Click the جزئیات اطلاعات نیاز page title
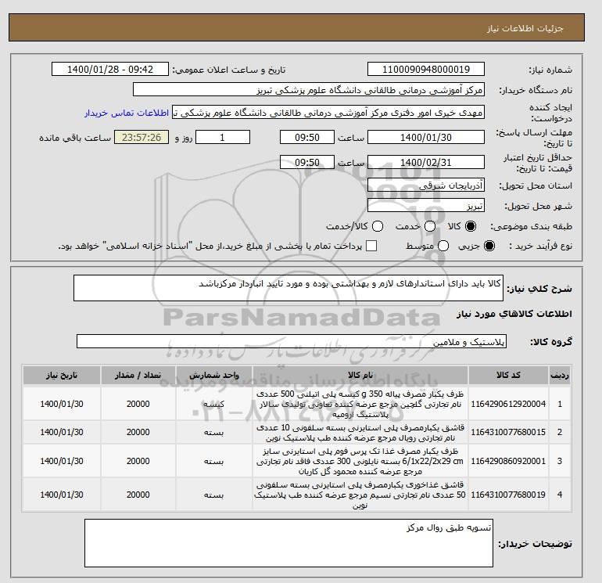 click(x=525, y=28)
